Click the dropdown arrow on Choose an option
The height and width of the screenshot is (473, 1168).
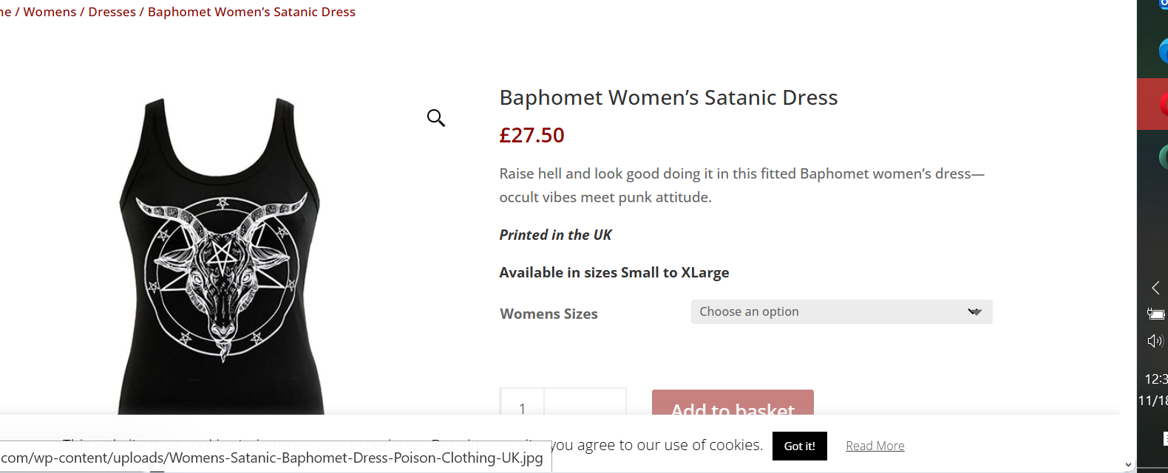tap(974, 312)
